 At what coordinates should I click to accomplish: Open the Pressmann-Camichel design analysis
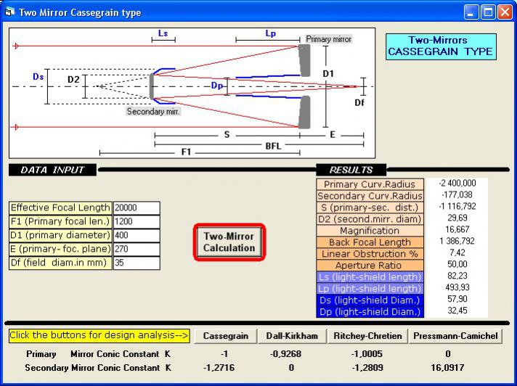tap(456, 336)
